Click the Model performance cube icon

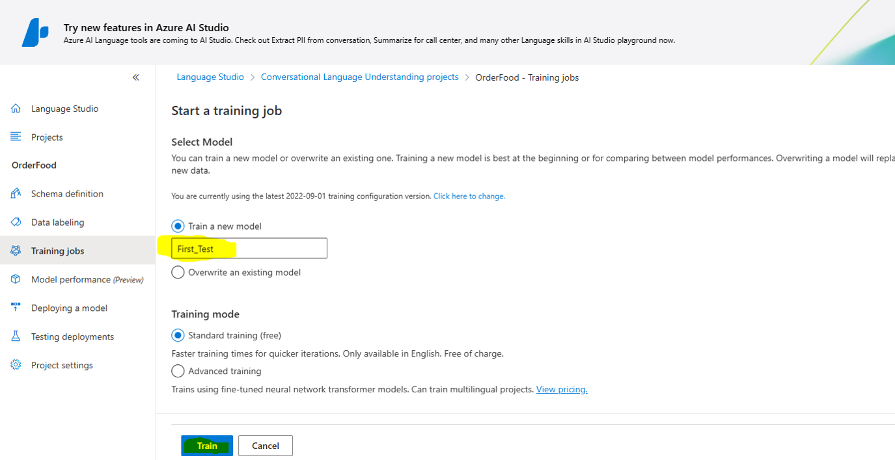[x=16, y=279]
